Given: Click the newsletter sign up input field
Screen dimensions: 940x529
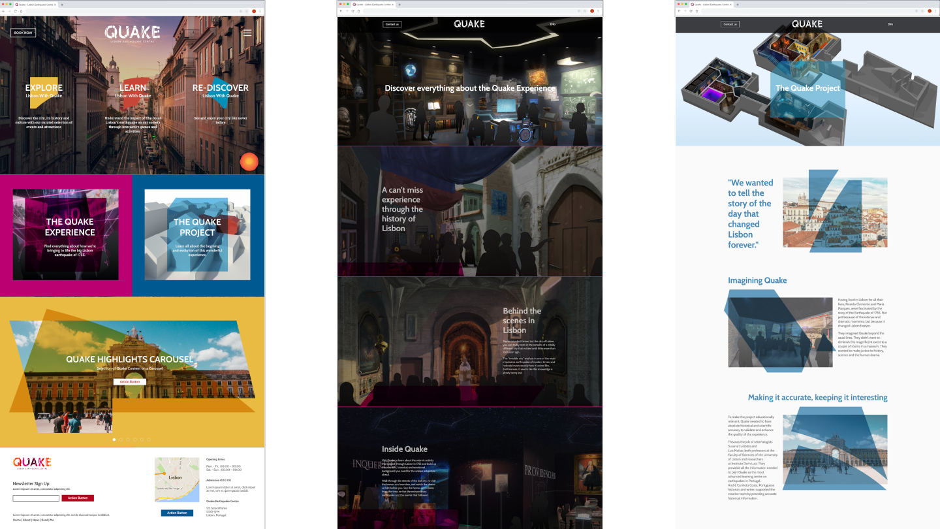Looking at the screenshot, I should click(x=36, y=498).
